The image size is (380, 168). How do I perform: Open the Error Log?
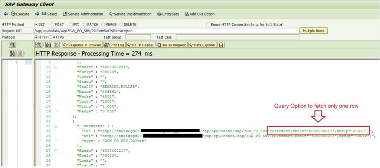coord(114,45)
